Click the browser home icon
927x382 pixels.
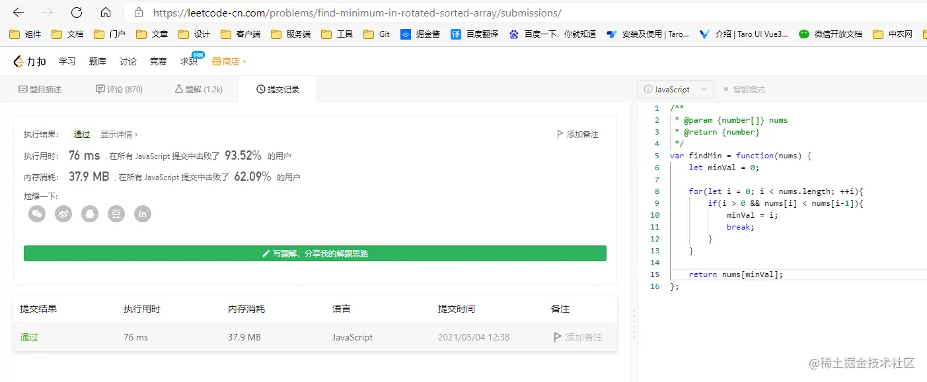(x=106, y=12)
